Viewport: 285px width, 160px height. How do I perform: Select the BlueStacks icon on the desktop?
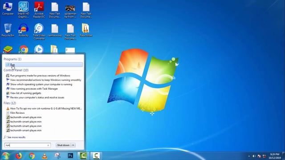(x=8, y=49)
